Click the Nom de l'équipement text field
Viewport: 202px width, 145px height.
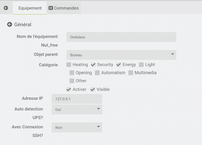(121, 37)
